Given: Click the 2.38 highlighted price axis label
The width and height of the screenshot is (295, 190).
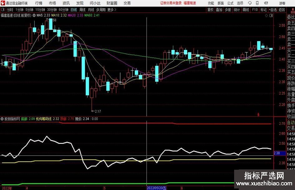Looking at the screenshot, I should (279, 153).
